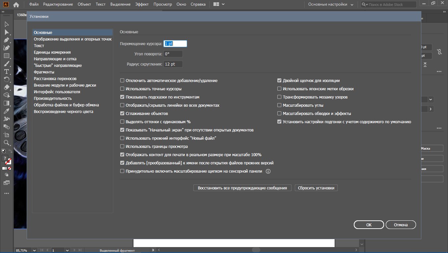Select the Eyedropper tool
The width and height of the screenshot is (448, 253).
click(x=6, y=111)
